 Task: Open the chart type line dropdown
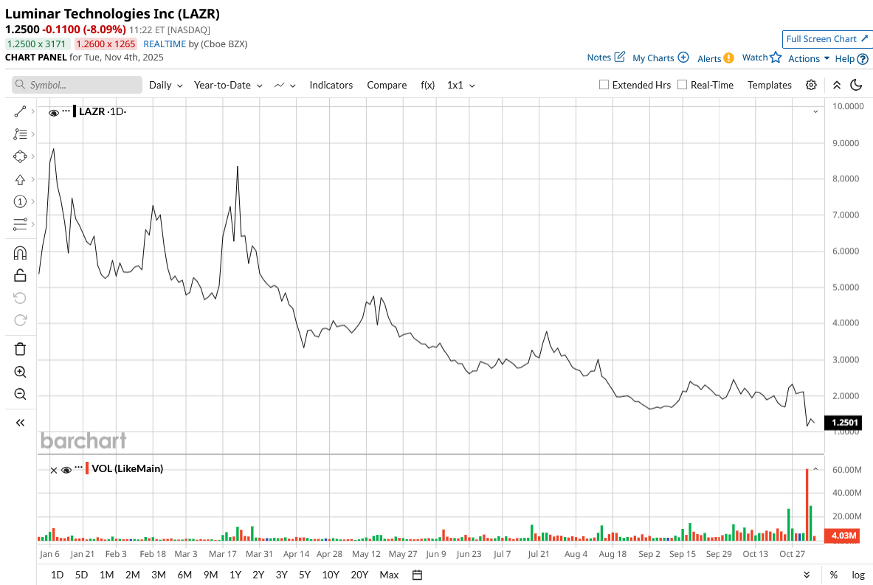click(285, 85)
